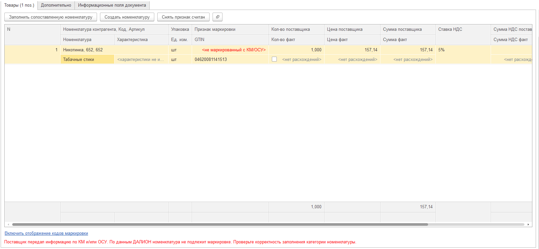The height and width of the screenshot is (249, 539).
Task: Toggle checkbox in Кол-во факт cell
Action: point(274,59)
